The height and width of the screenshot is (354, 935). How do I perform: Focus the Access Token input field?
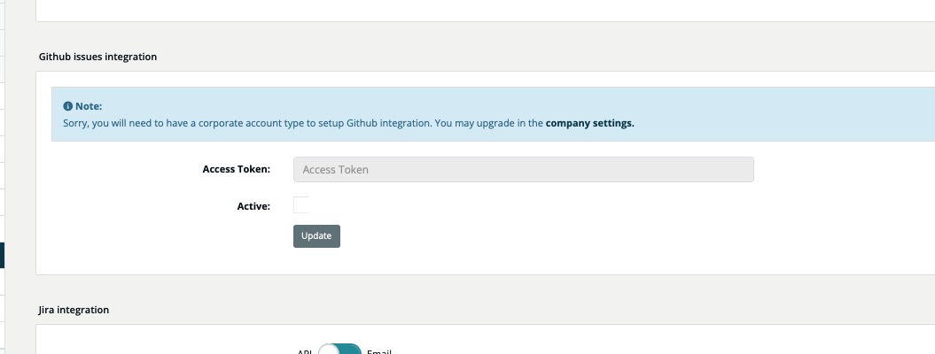click(524, 170)
